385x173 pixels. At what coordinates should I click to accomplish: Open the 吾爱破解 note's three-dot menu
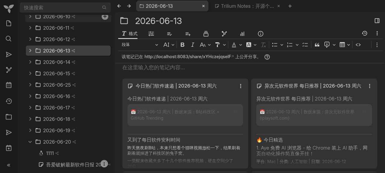104,164
